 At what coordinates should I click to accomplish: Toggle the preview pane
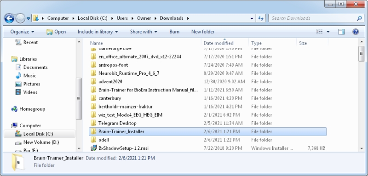click(341, 32)
